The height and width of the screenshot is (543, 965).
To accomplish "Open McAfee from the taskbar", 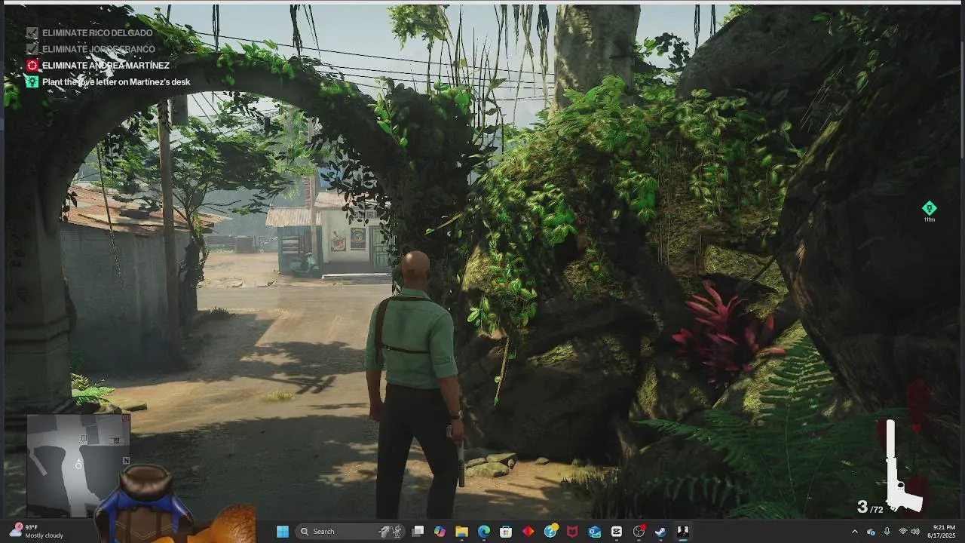I will [572, 531].
